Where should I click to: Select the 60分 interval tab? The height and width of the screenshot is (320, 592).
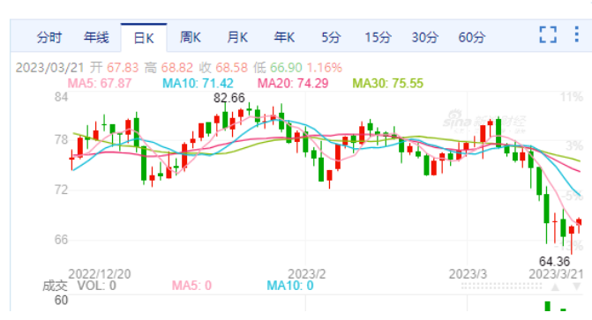click(471, 37)
